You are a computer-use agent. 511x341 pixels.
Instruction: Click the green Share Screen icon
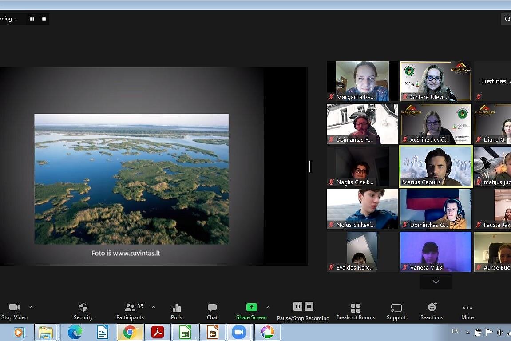point(251,307)
